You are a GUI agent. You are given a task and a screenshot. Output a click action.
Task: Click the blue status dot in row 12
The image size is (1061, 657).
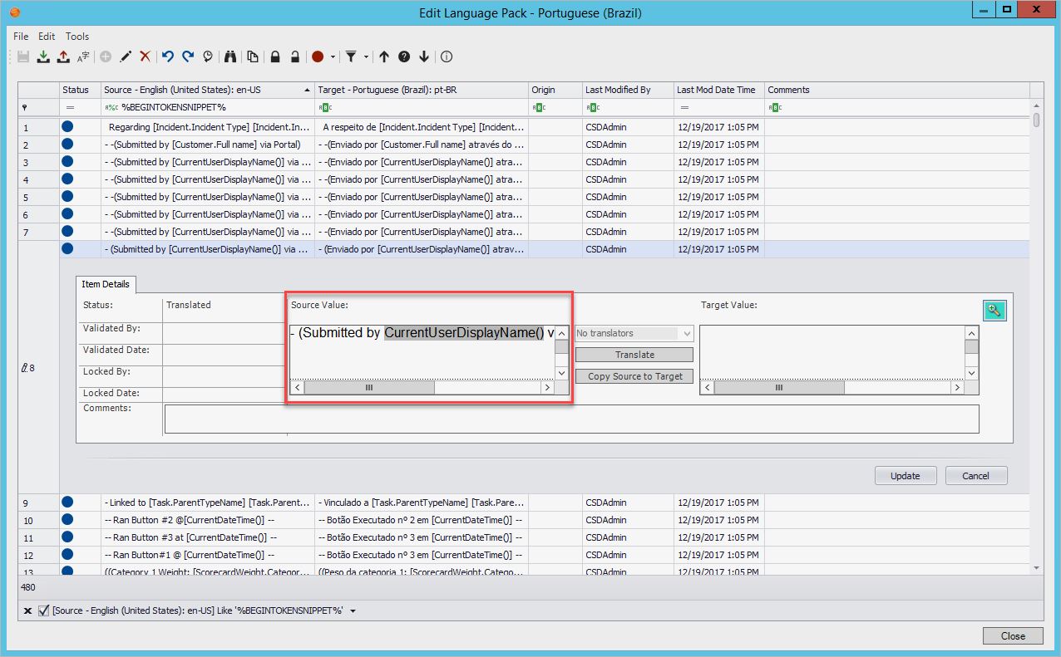67,555
